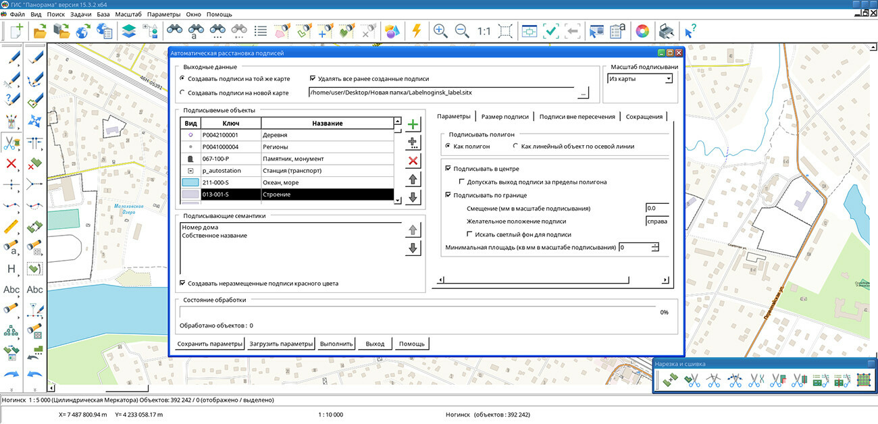
Task: Click the color wheel palette icon
Action: click(642, 31)
